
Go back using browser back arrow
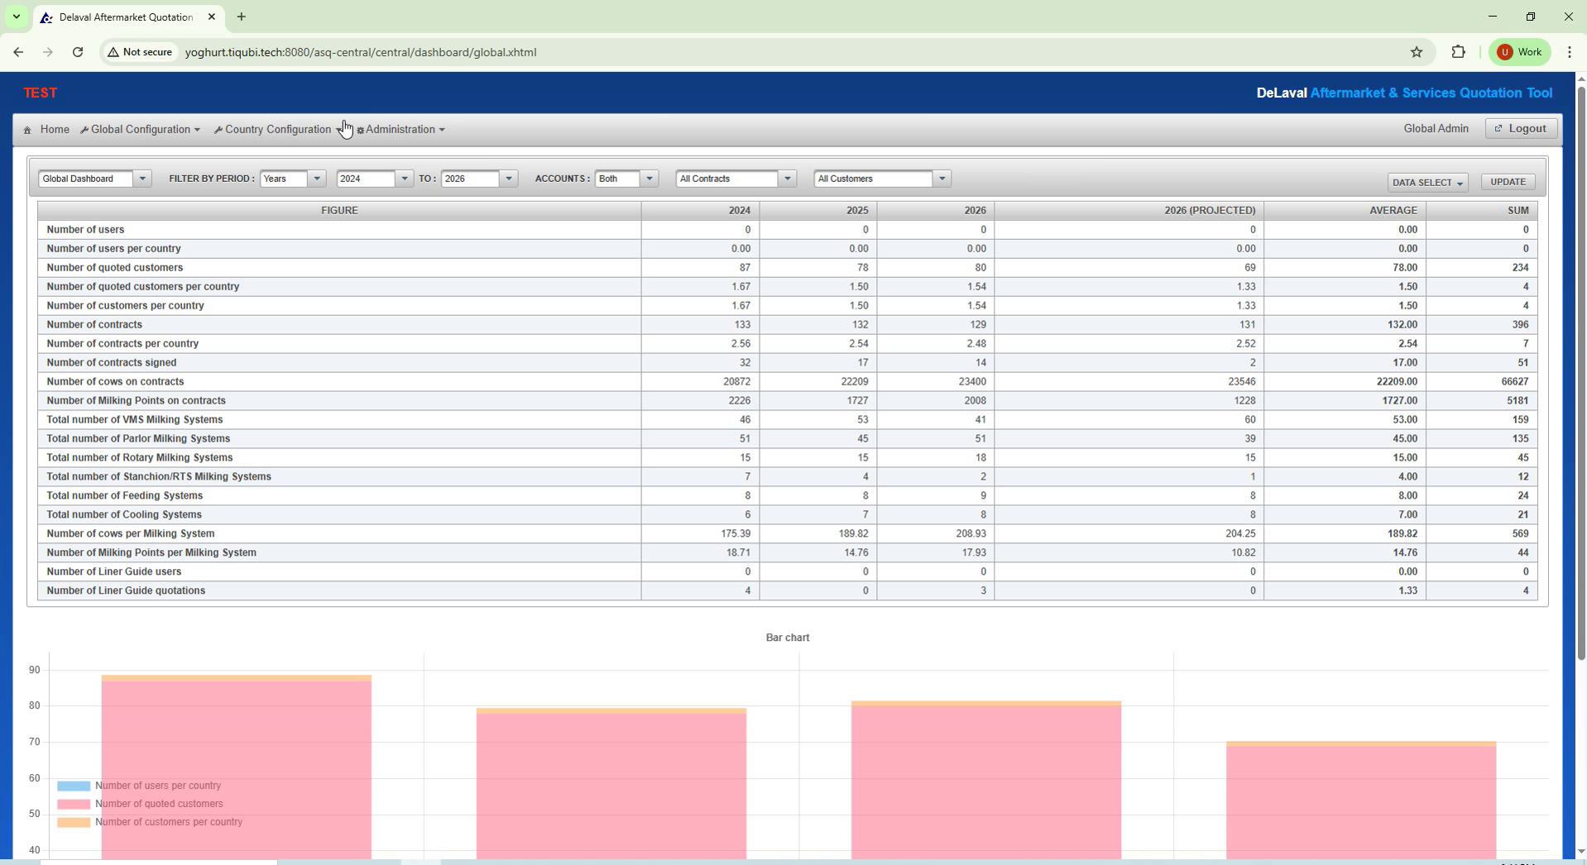(18, 52)
